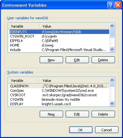This screenshot has height=138, width=123.
Task: Edit the selected system variable
Action: (77, 114)
